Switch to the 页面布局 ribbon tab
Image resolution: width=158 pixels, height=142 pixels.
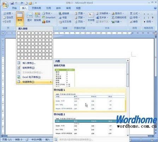36,8
